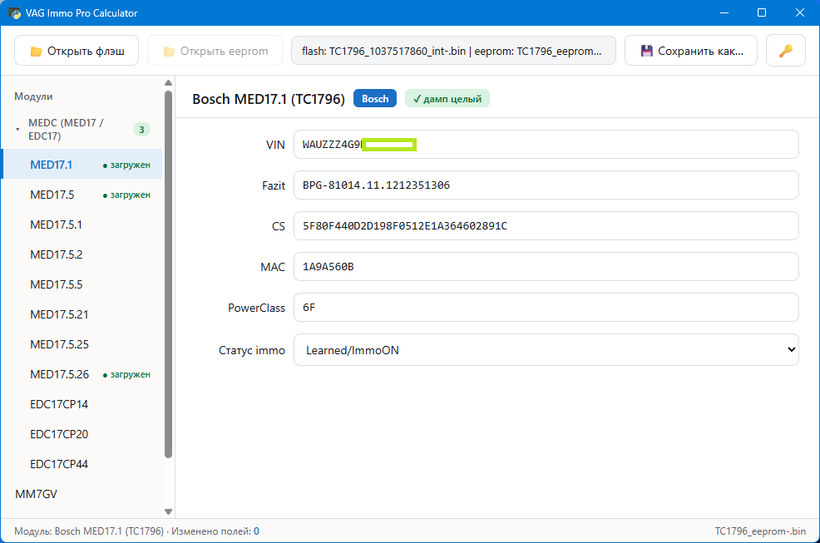Click sidebar scrollbar down arrow
Image resolution: width=820 pixels, height=543 pixels.
pos(168,511)
